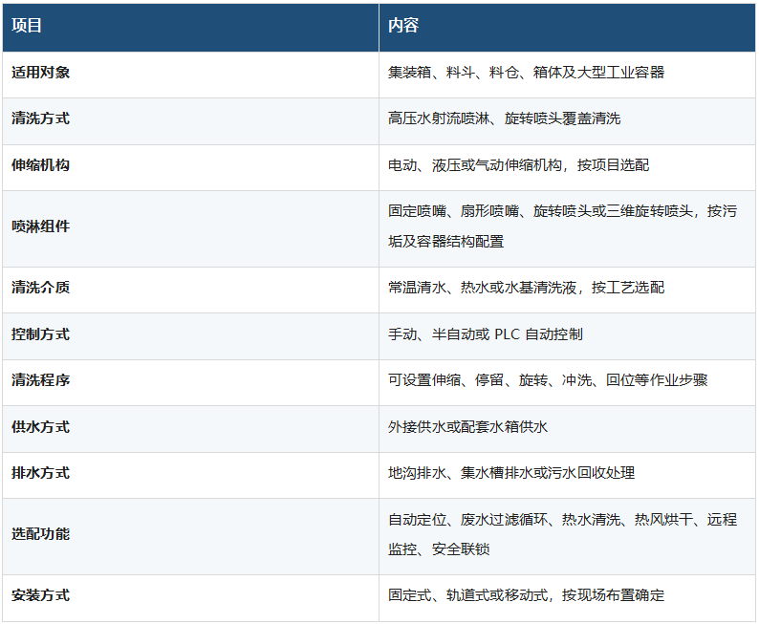Select the row label 安装方式

tap(41, 595)
